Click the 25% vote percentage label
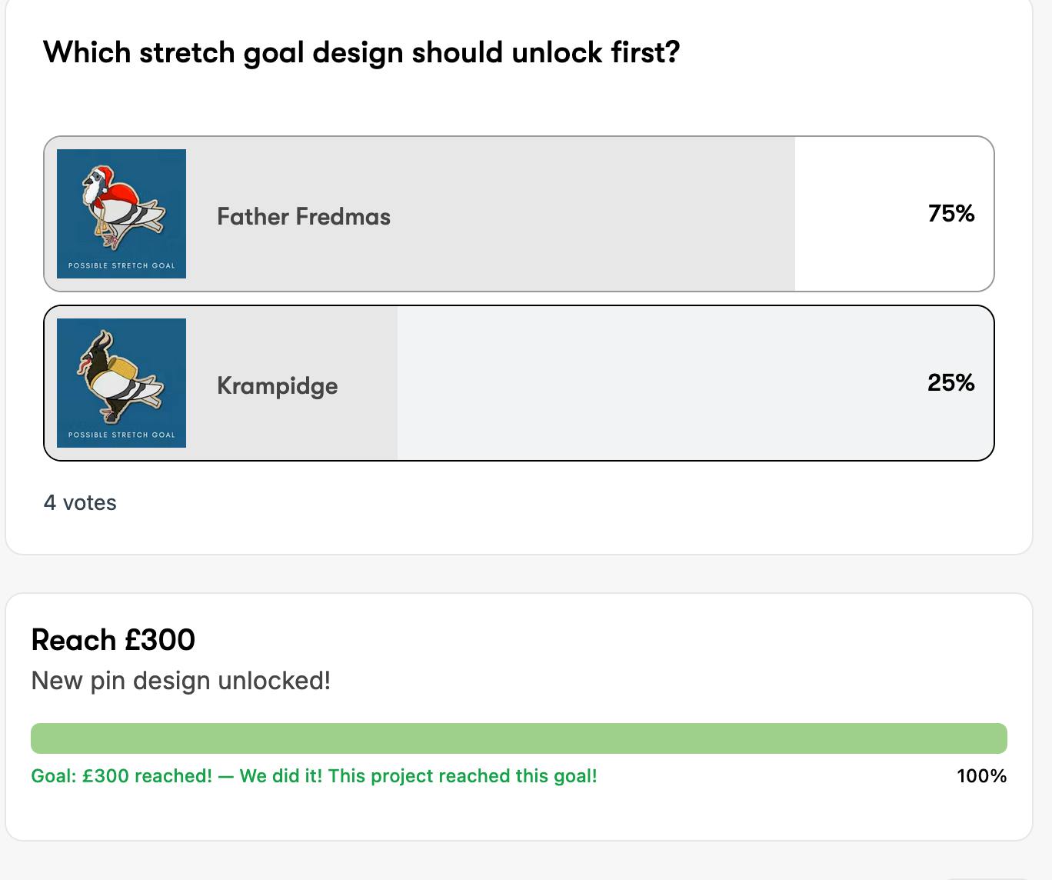 click(951, 382)
